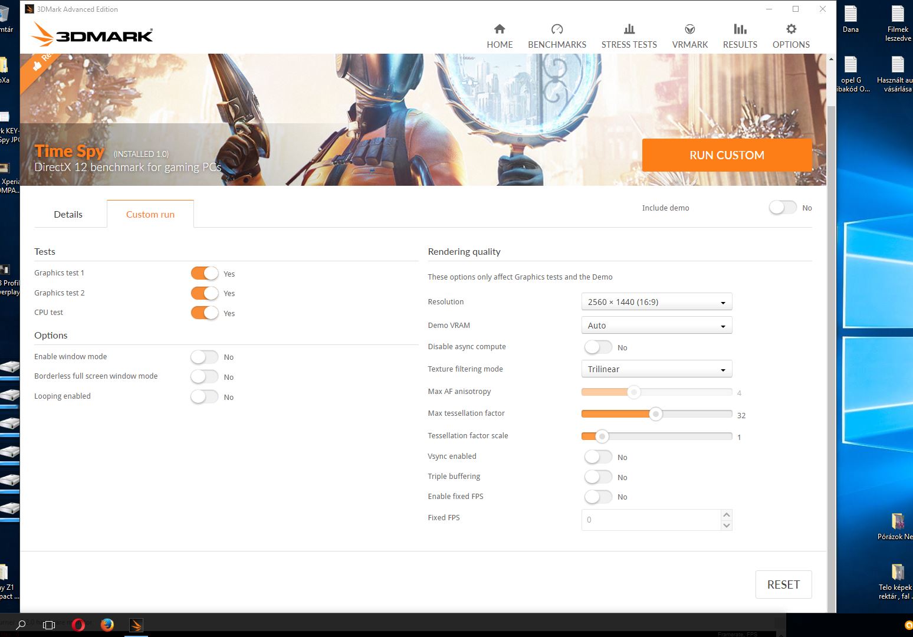Toggle CPU test switch
Viewport: 913px width, 637px height.
tap(205, 313)
